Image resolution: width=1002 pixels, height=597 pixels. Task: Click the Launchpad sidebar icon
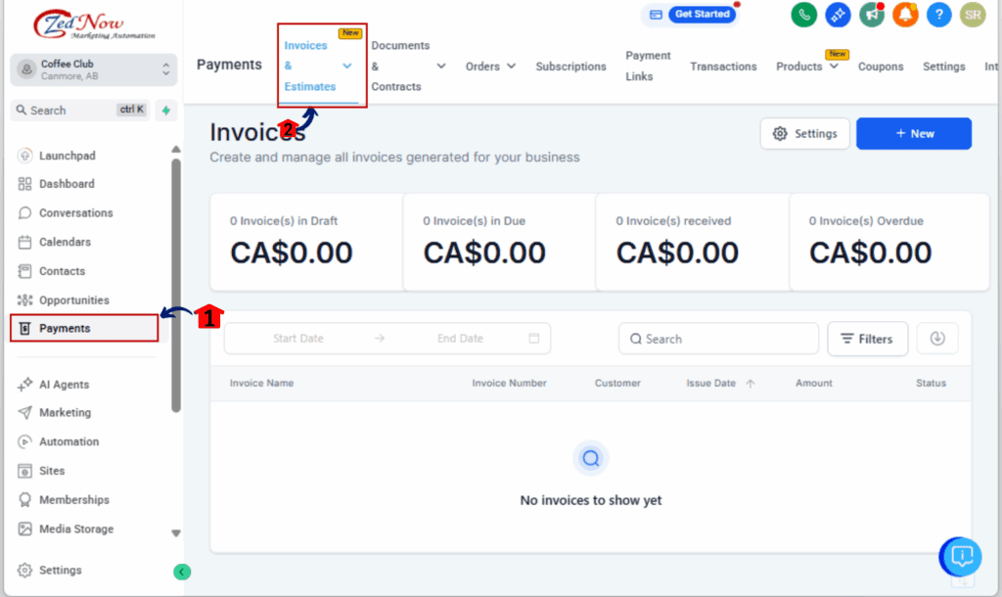tap(24, 156)
